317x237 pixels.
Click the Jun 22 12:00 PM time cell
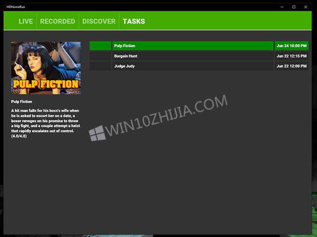pyautogui.click(x=292, y=66)
